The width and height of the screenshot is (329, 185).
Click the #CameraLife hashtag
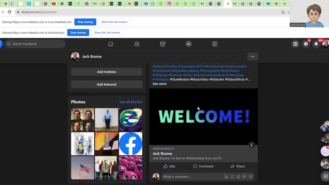(x=162, y=71)
